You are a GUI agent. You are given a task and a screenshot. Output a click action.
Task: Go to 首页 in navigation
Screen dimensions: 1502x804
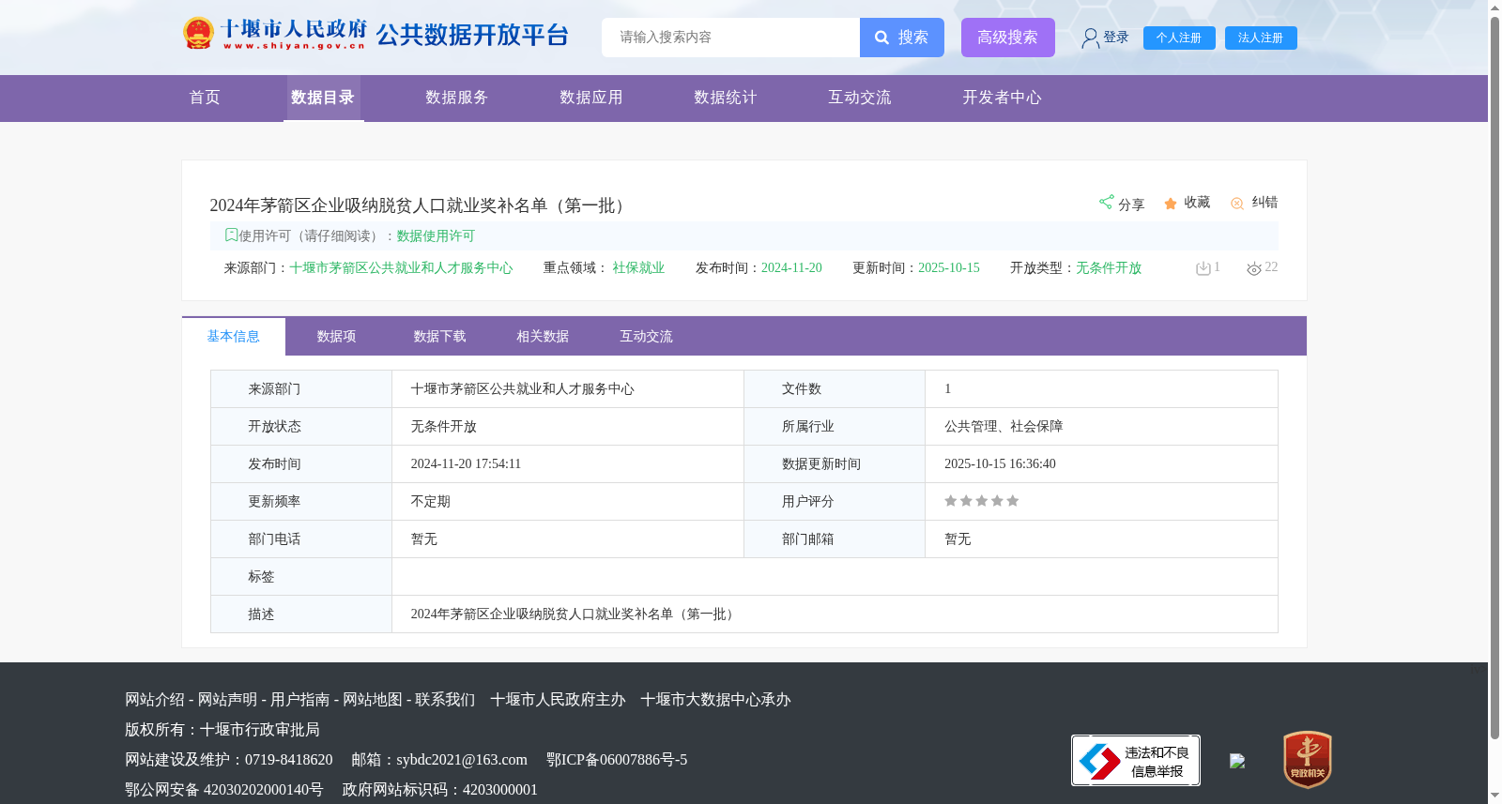205,98
